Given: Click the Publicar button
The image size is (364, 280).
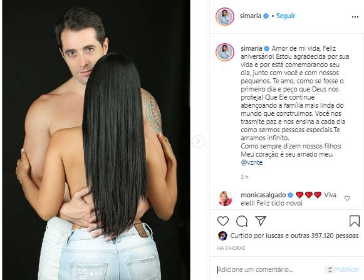Looking at the screenshot, I should click(346, 269).
